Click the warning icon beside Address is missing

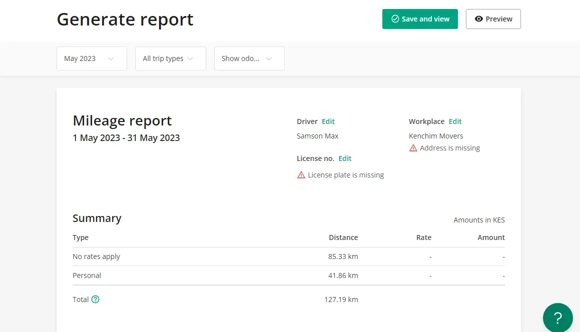point(413,147)
